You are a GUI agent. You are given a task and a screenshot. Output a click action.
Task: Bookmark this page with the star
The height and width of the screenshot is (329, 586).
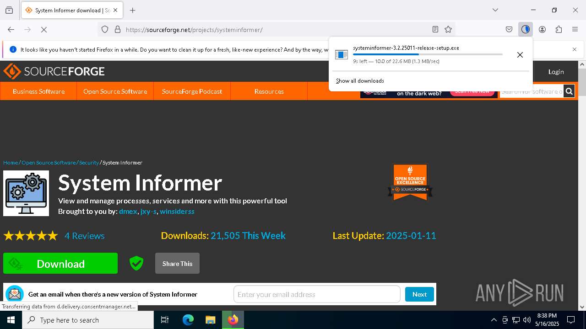pyautogui.click(x=448, y=30)
